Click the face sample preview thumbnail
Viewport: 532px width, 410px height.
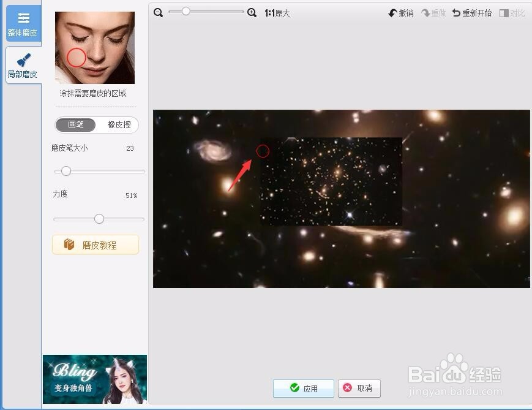tap(95, 48)
